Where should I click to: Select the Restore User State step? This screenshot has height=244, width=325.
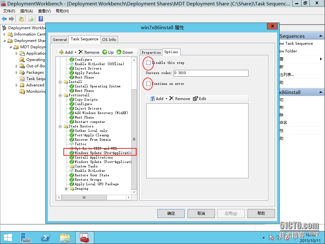[92, 175]
